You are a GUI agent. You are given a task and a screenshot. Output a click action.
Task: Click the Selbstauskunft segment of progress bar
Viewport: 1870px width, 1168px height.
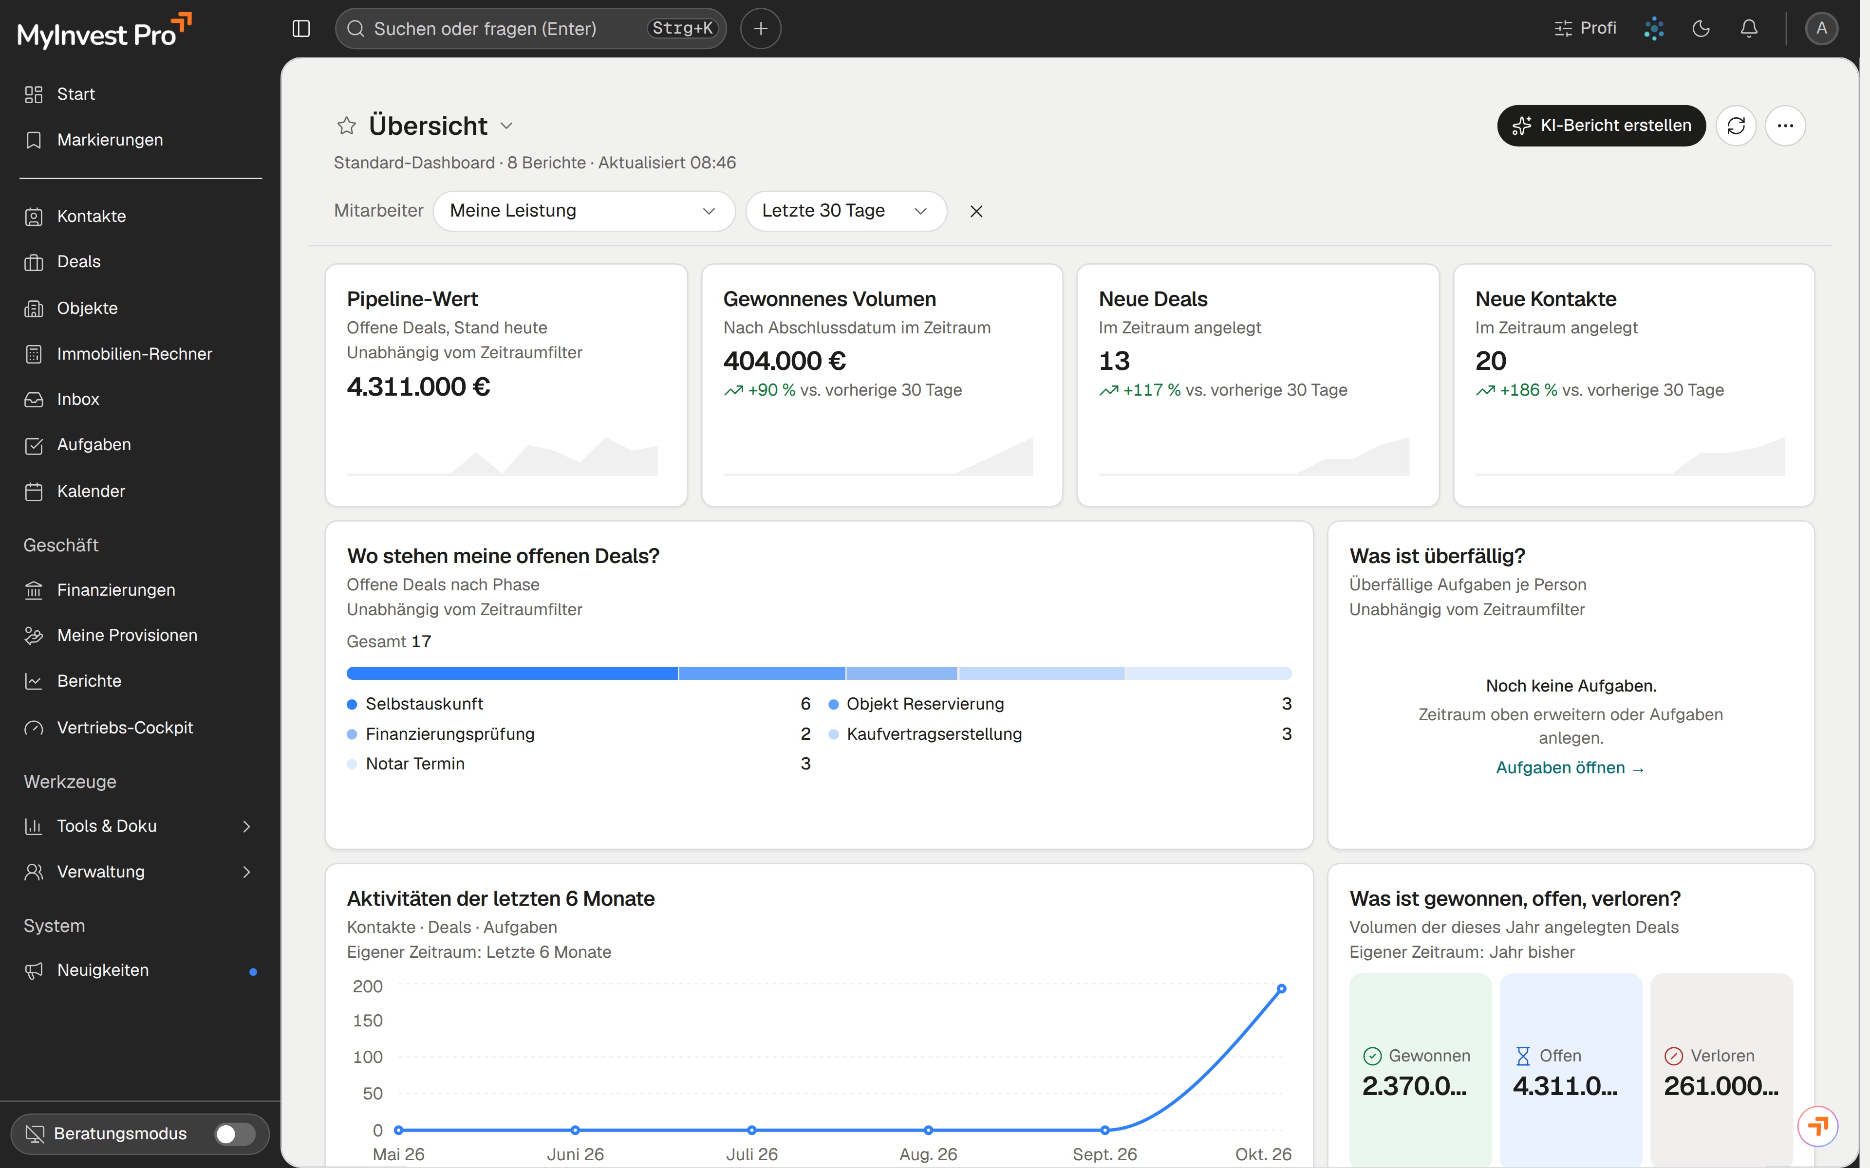[511, 674]
